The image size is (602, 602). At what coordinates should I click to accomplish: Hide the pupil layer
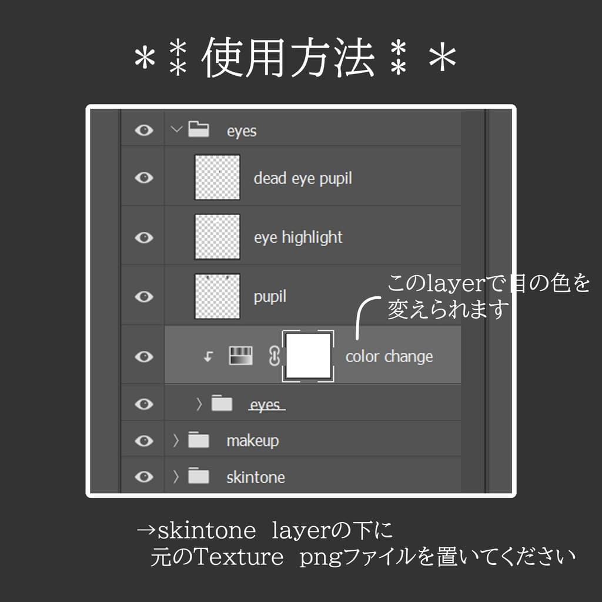tap(142, 296)
